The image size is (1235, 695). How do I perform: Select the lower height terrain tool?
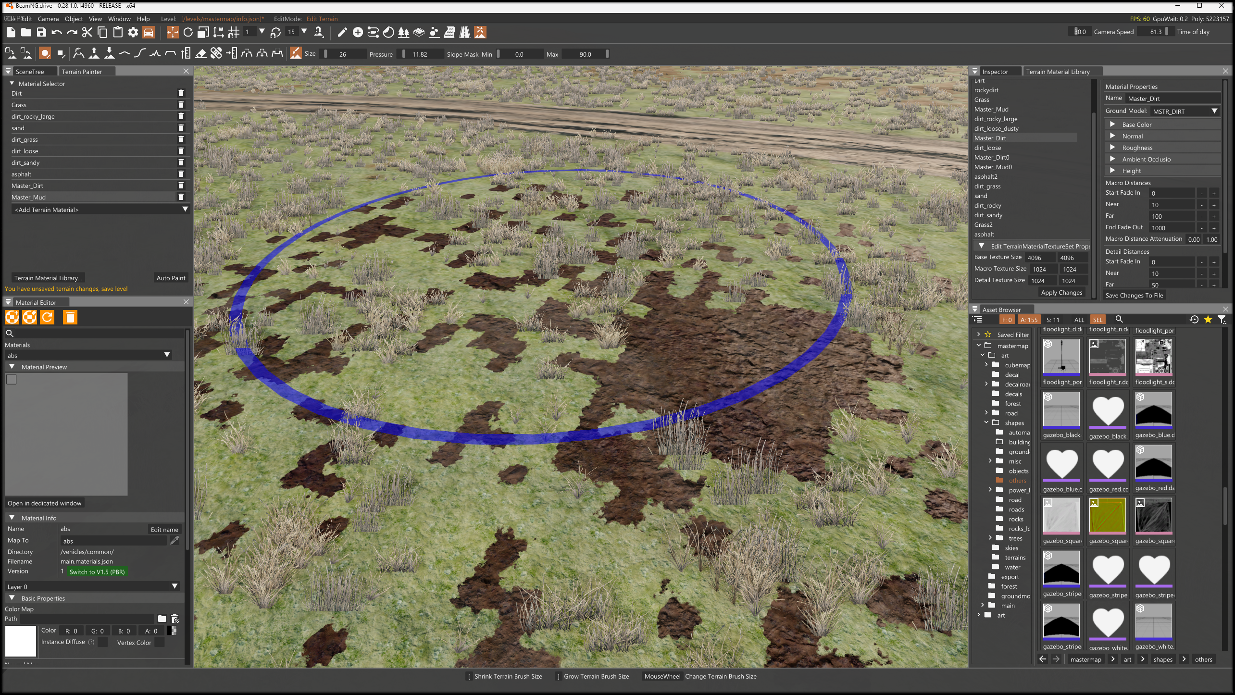coord(109,53)
